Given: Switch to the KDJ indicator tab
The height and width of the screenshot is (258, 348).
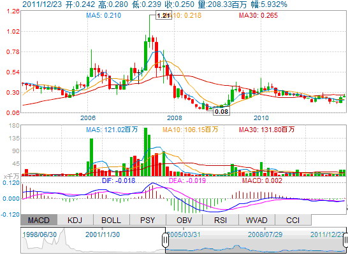Looking at the screenshot, I should coord(75,220).
